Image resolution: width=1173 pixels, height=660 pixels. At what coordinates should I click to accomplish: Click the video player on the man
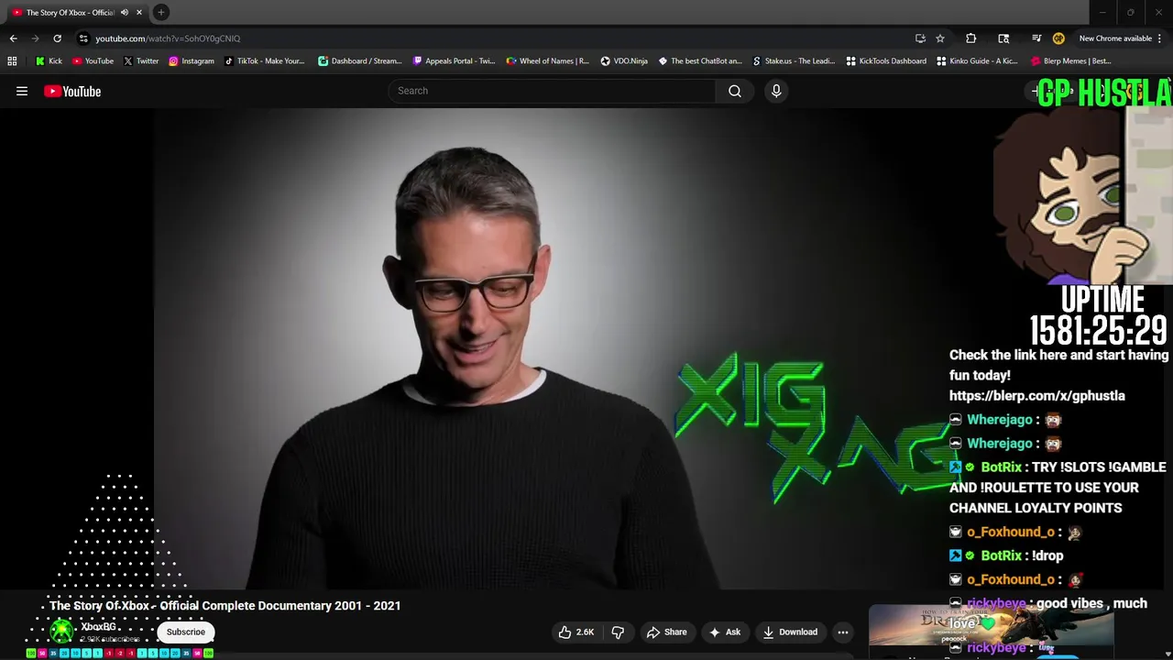(x=467, y=367)
